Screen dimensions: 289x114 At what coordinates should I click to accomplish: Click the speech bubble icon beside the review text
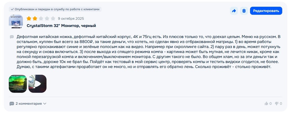tap(12, 37)
